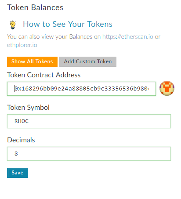The width and height of the screenshot is (181, 199).
Task: Click the 0x168296bb contract address text
Action: coord(81,89)
